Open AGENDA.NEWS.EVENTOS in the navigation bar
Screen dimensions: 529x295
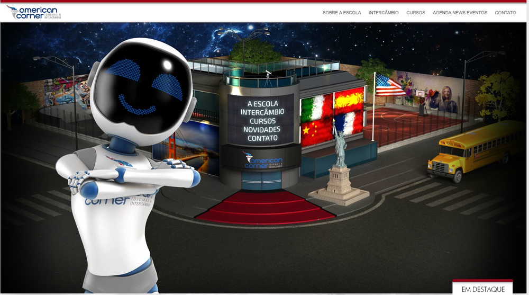pos(460,13)
